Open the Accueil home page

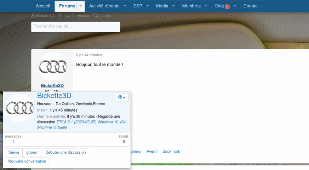pyautogui.click(x=43, y=6)
